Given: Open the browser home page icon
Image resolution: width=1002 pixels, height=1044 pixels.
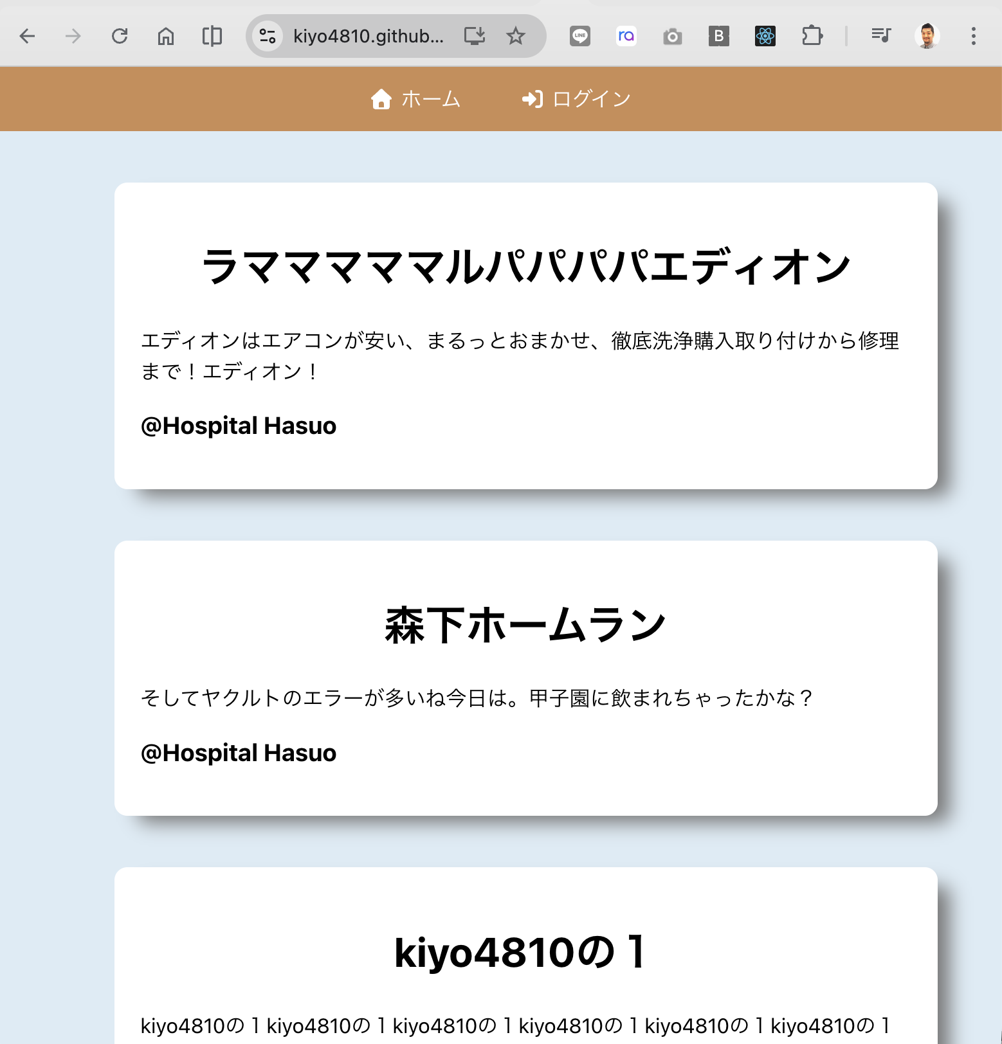Looking at the screenshot, I should click(x=166, y=36).
